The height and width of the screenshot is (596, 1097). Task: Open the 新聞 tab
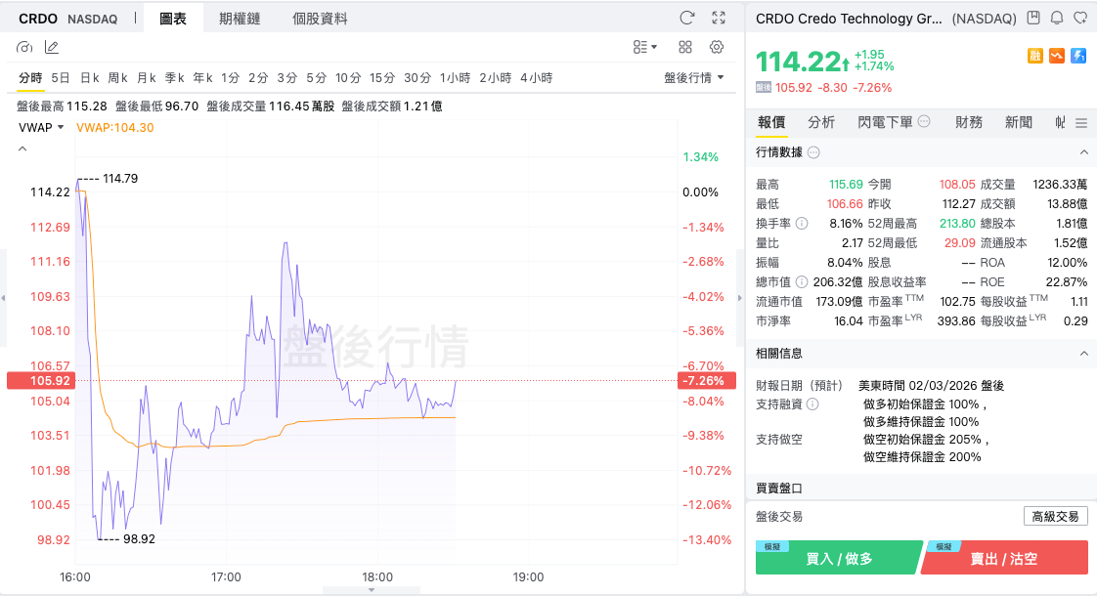pyautogui.click(x=1019, y=122)
